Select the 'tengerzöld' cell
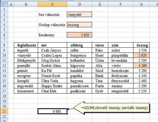Screen dimensions: 158x122 click(x=121, y=91)
